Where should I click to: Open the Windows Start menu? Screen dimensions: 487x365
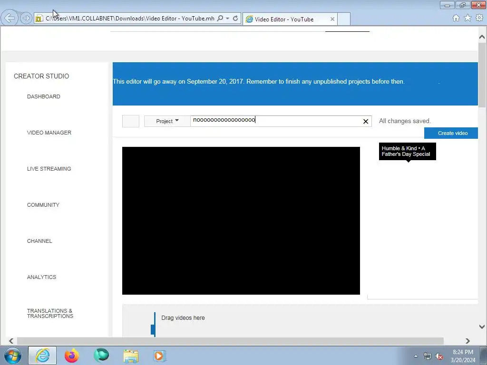pyautogui.click(x=12, y=355)
